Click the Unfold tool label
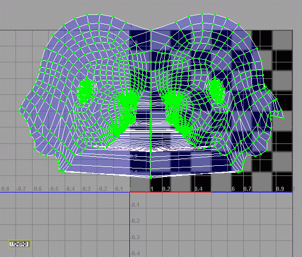 20,244
